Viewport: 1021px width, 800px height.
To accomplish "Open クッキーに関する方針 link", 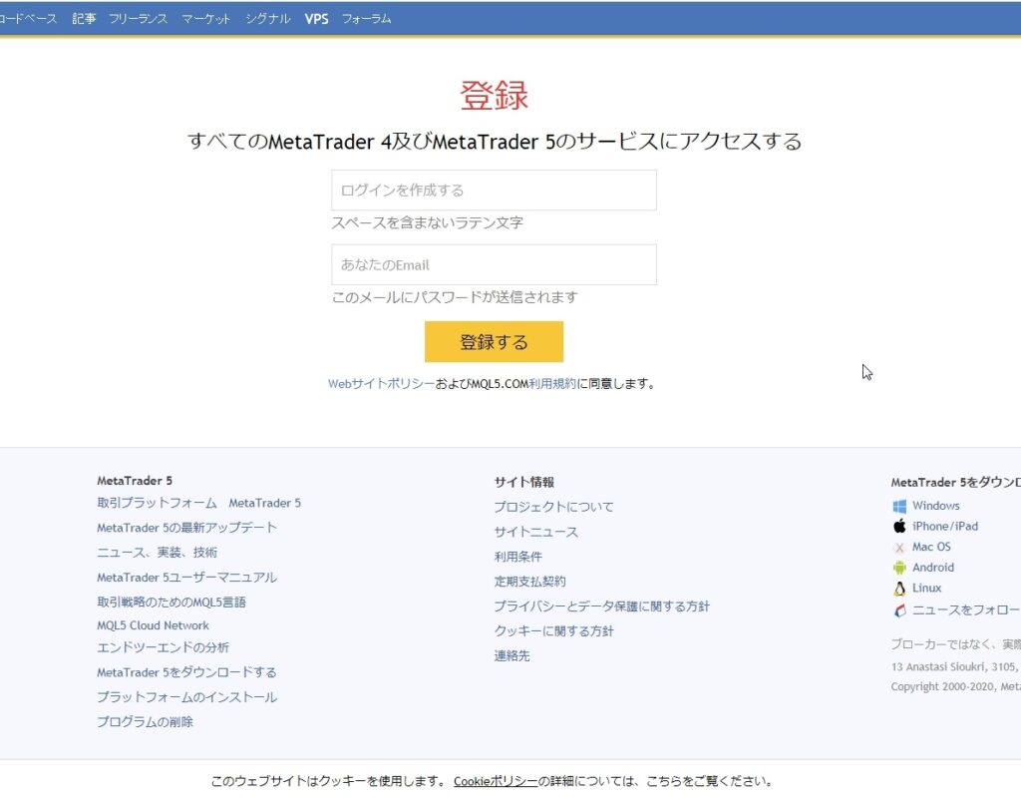I will 553,630.
